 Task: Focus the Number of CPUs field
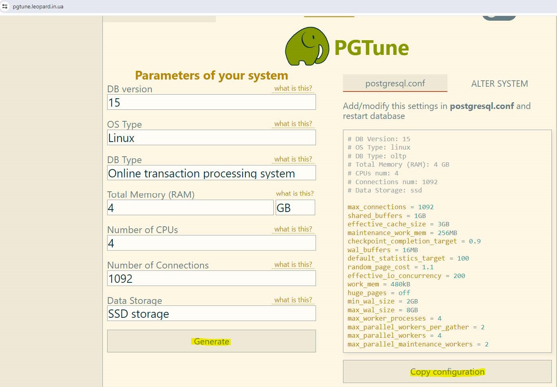[x=212, y=243]
